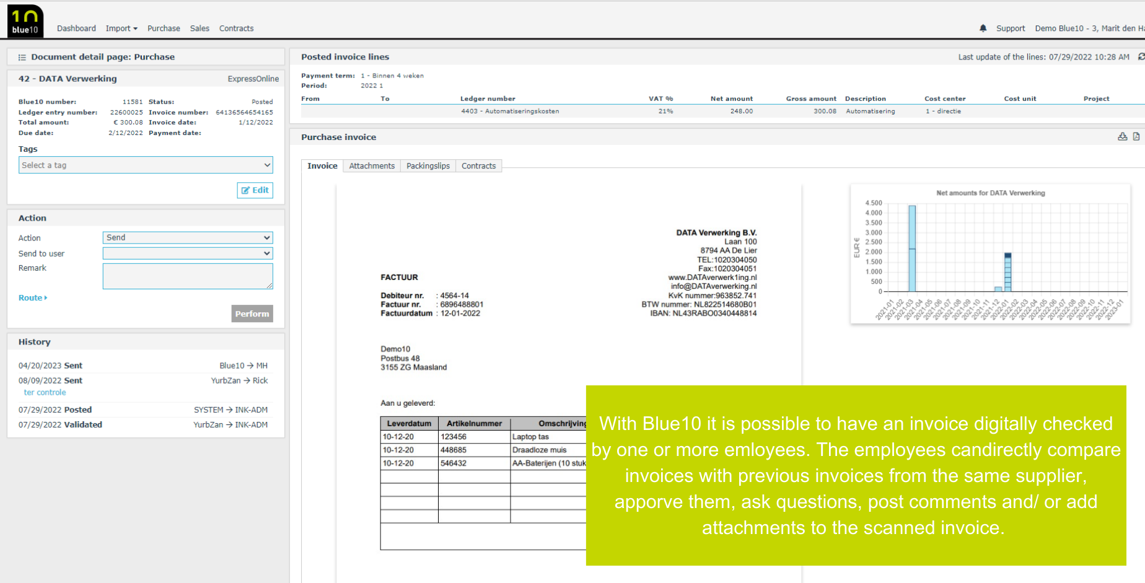Click the due date 2/12/2022
1145x583 pixels.
click(x=126, y=133)
